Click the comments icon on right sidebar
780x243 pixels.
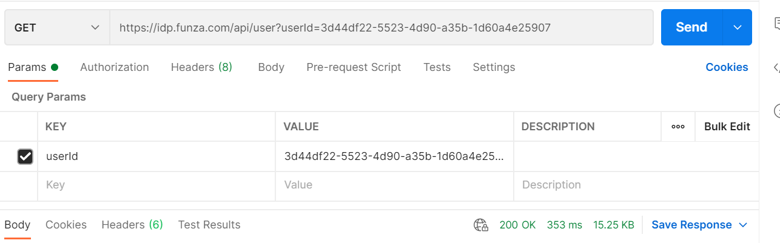tap(777, 24)
